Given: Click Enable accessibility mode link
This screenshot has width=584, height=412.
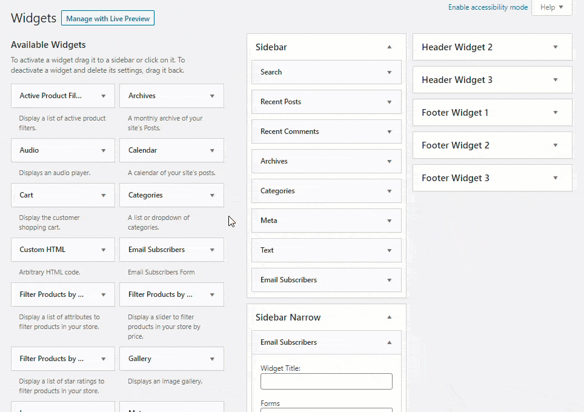Looking at the screenshot, I should tap(488, 7).
